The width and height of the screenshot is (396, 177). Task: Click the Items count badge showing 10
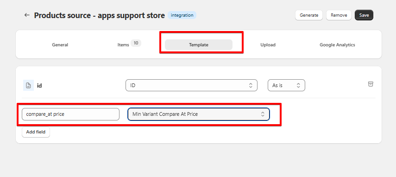tap(136, 43)
